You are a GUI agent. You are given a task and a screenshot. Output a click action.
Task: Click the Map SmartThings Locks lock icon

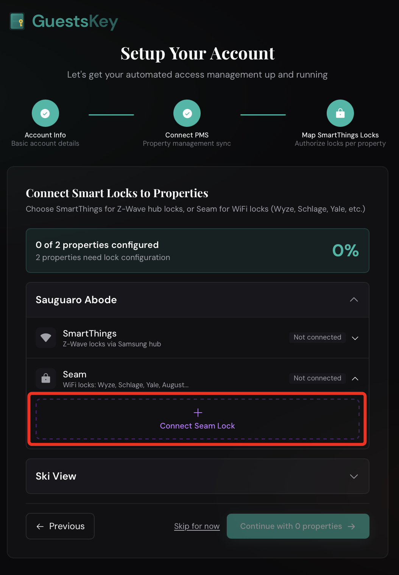tap(340, 113)
